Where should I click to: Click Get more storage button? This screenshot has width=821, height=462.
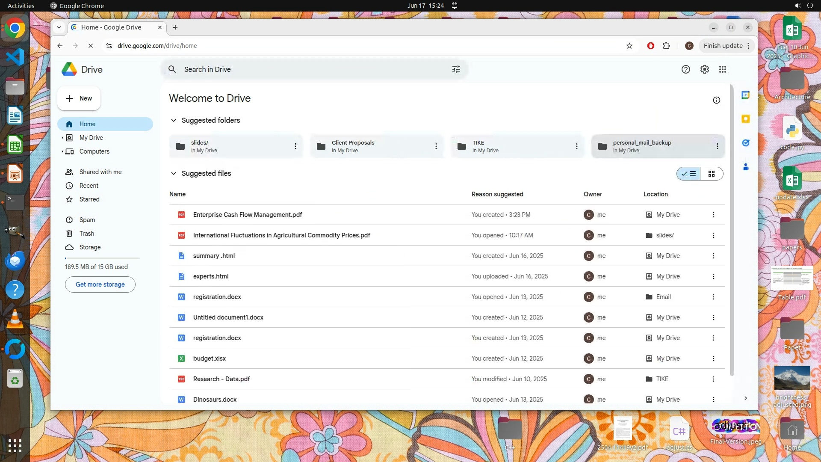pyautogui.click(x=100, y=284)
